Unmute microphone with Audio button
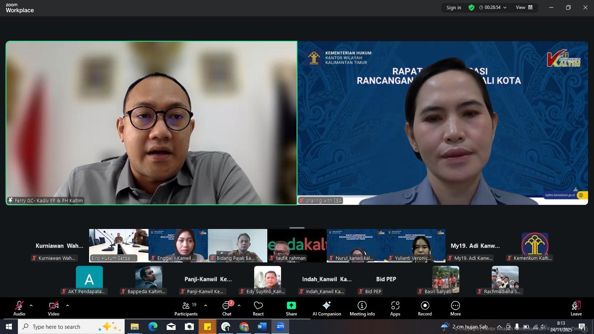Viewport: 594px width, 334px height. (x=19, y=308)
